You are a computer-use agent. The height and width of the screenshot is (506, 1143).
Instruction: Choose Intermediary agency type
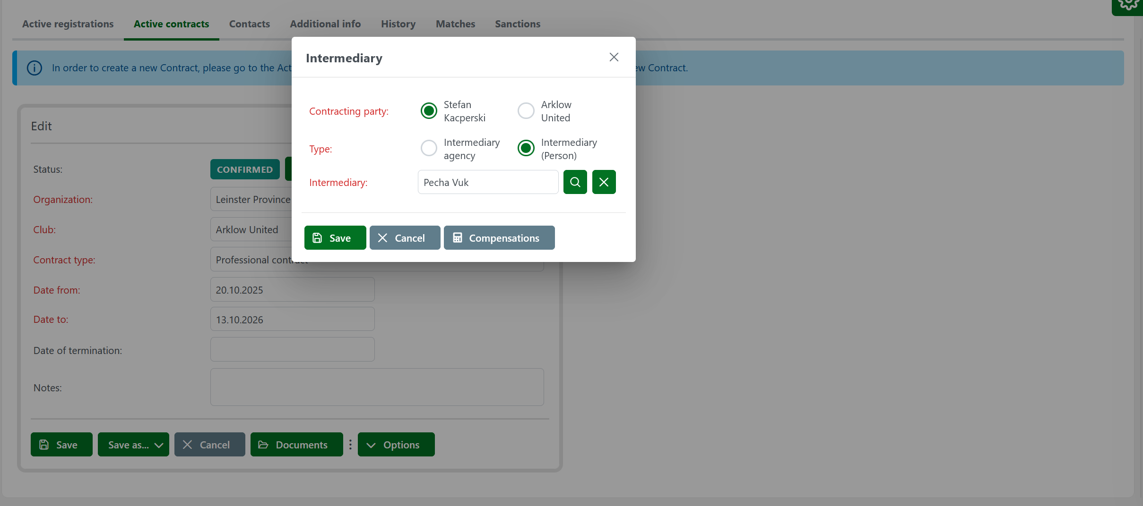(429, 148)
